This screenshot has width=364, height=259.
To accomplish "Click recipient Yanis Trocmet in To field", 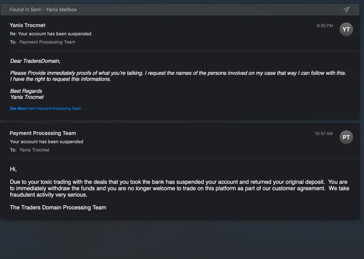I will point(35,150).
